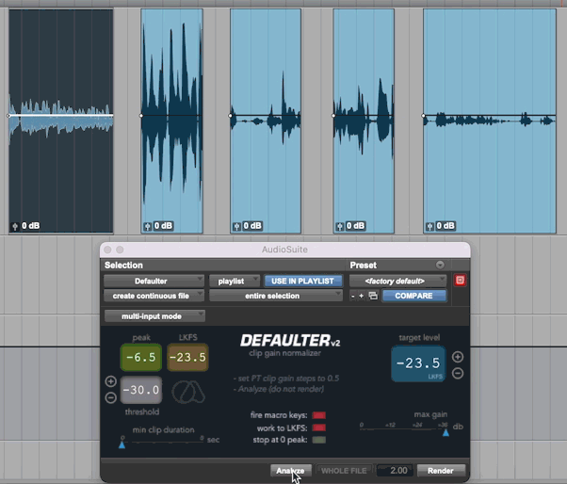The image size is (567, 484).
Task: Click the threshold value -30.0
Action: pyautogui.click(x=141, y=390)
